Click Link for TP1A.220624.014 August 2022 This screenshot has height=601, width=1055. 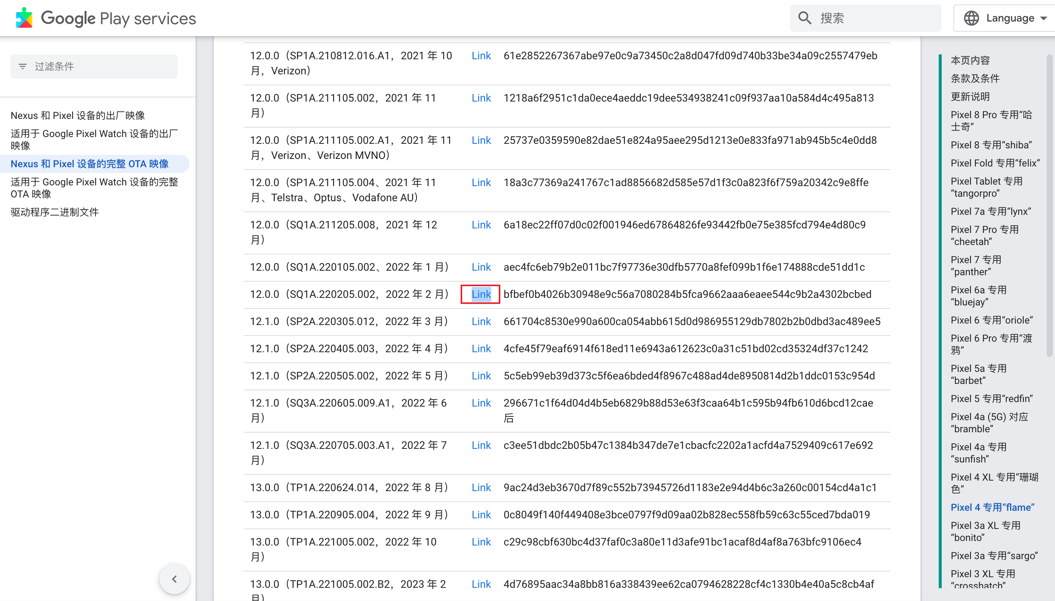coord(481,487)
